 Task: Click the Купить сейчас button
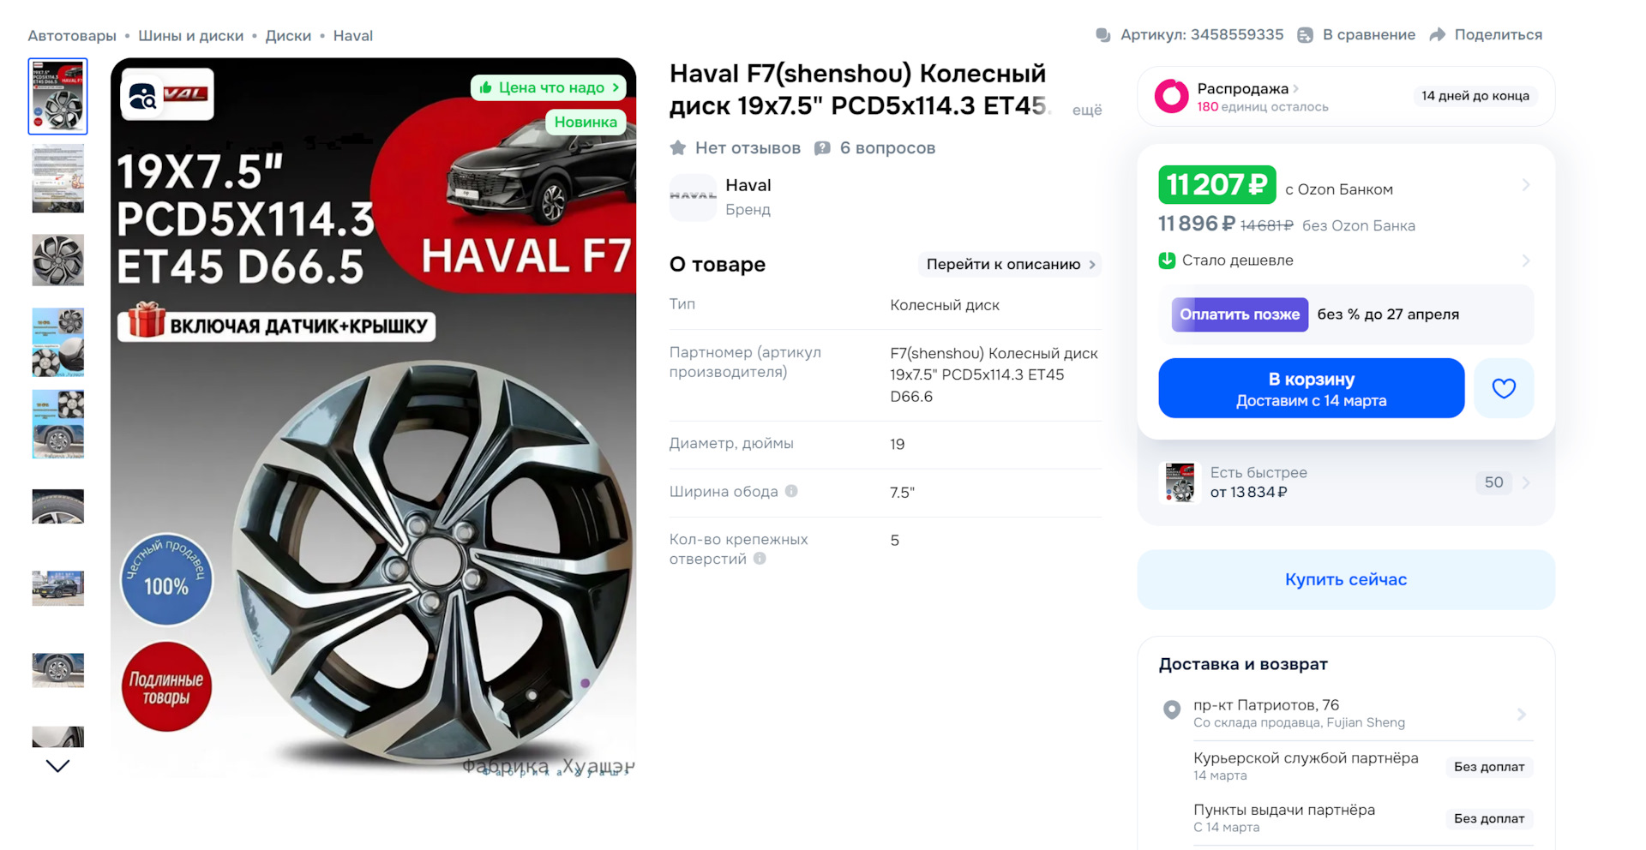coord(1345,580)
